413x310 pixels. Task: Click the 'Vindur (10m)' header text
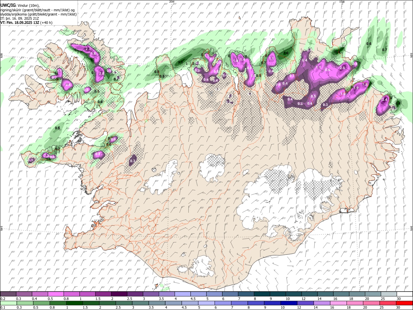coord(28,5)
